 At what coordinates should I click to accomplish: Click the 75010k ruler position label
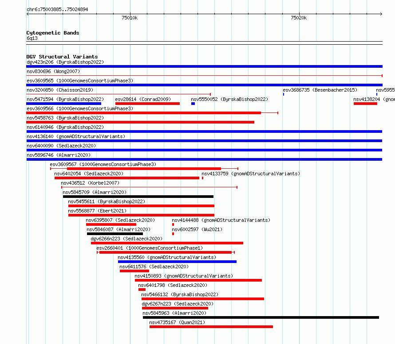(x=130, y=18)
